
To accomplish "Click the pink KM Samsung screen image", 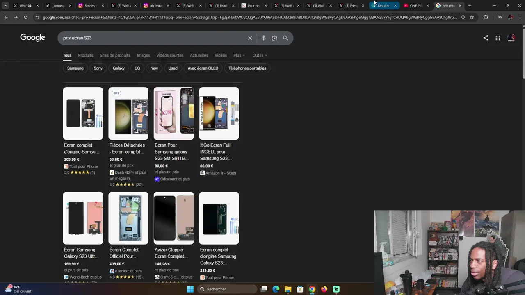I will (x=174, y=113).
